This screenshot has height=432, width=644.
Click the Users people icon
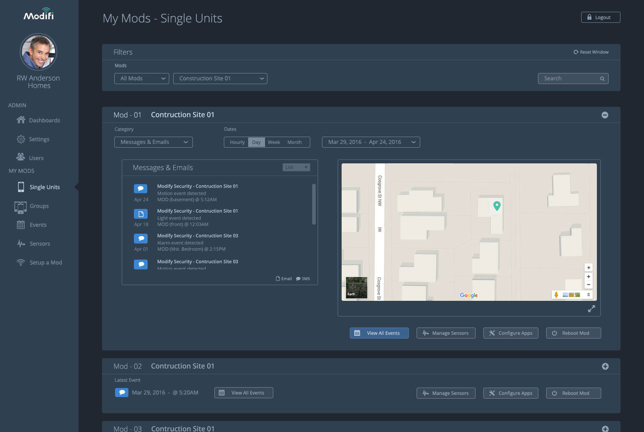[x=20, y=157]
